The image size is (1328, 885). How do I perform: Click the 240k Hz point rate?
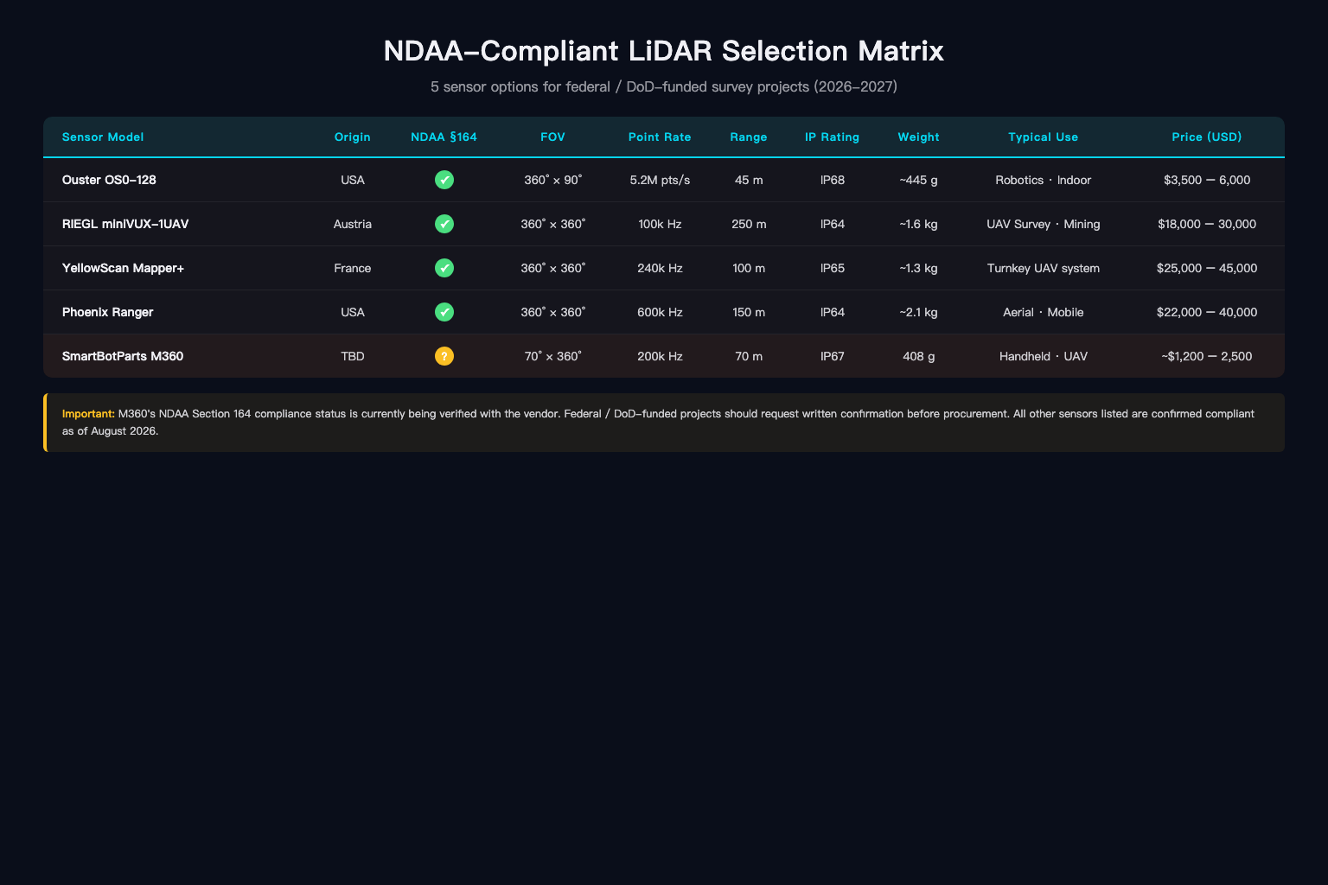point(660,268)
